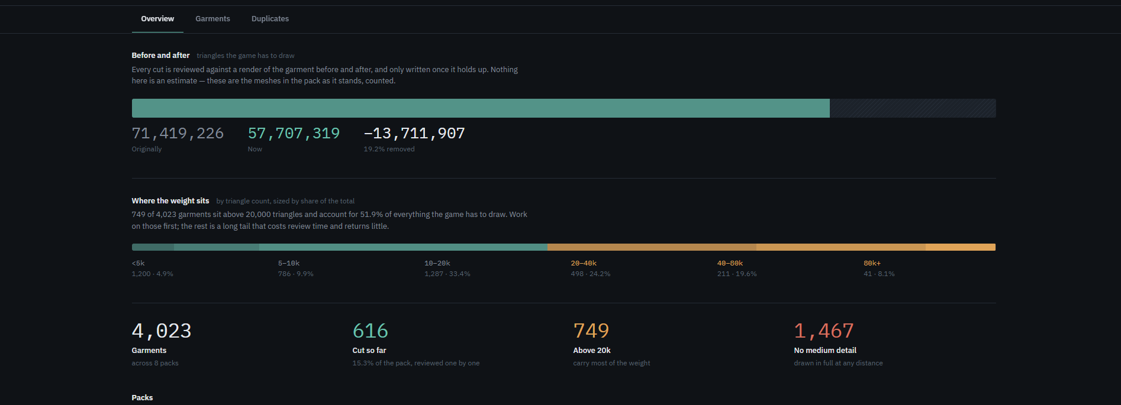The height and width of the screenshot is (405, 1121).
Task: Select the 5–10k segment in weight bar
Action: point(217,247)
